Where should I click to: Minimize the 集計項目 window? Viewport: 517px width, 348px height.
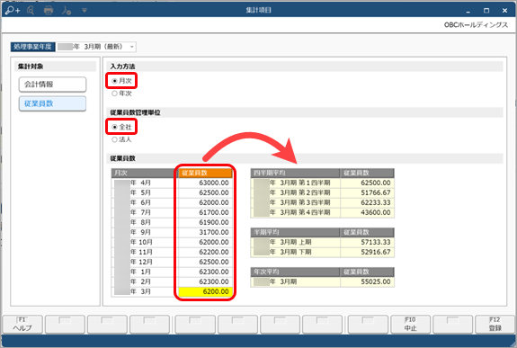pos(468,11)
